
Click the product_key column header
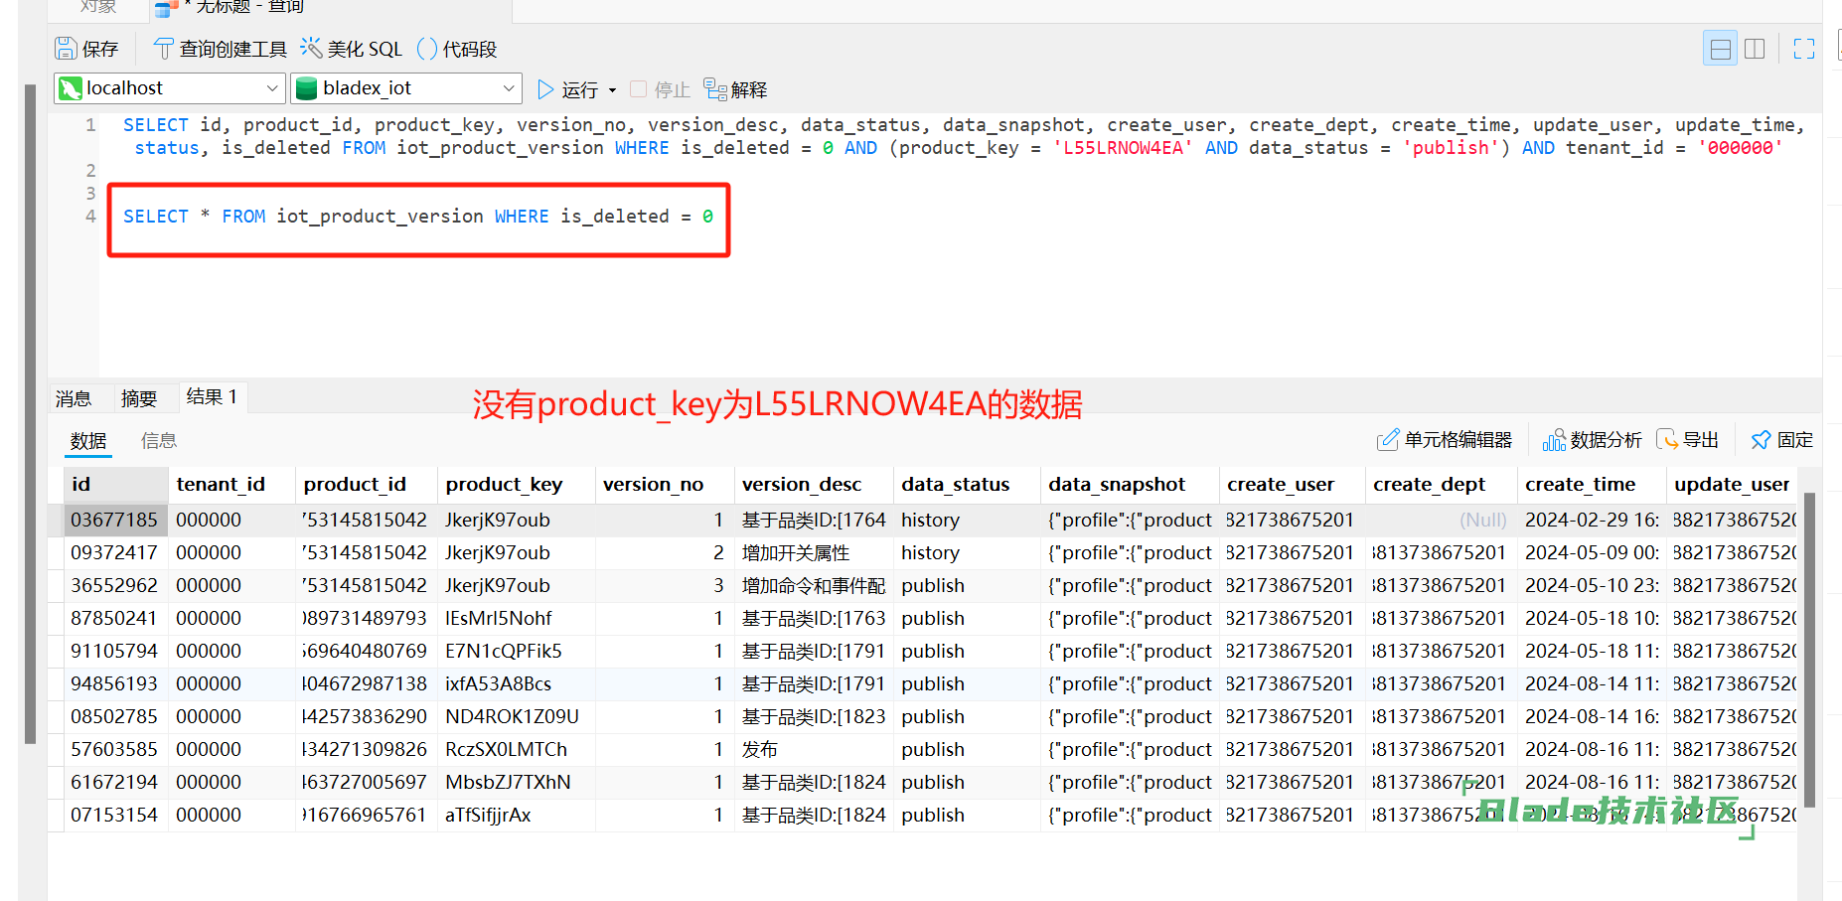click(x=516, y=484)
